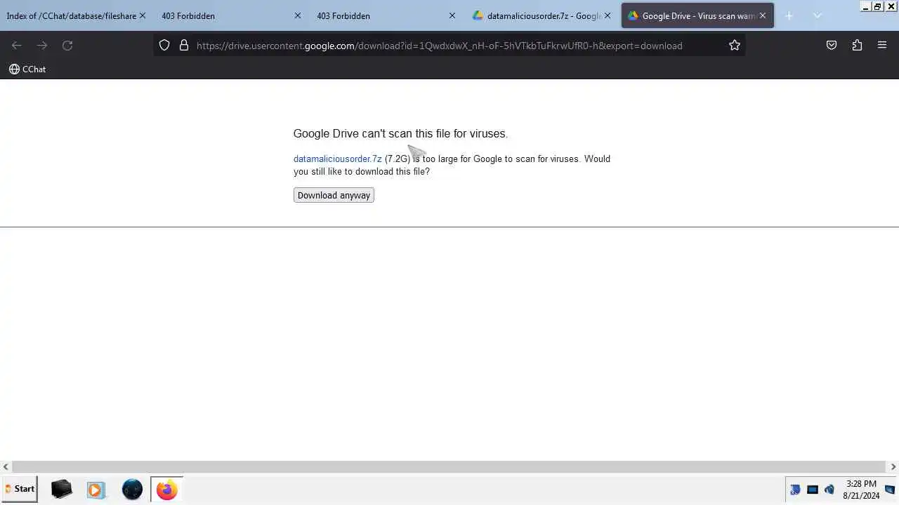This screenshot has height=505, width=899.
Task: Close the first 403 Forbidden tab
Action: tap(297, 15)
